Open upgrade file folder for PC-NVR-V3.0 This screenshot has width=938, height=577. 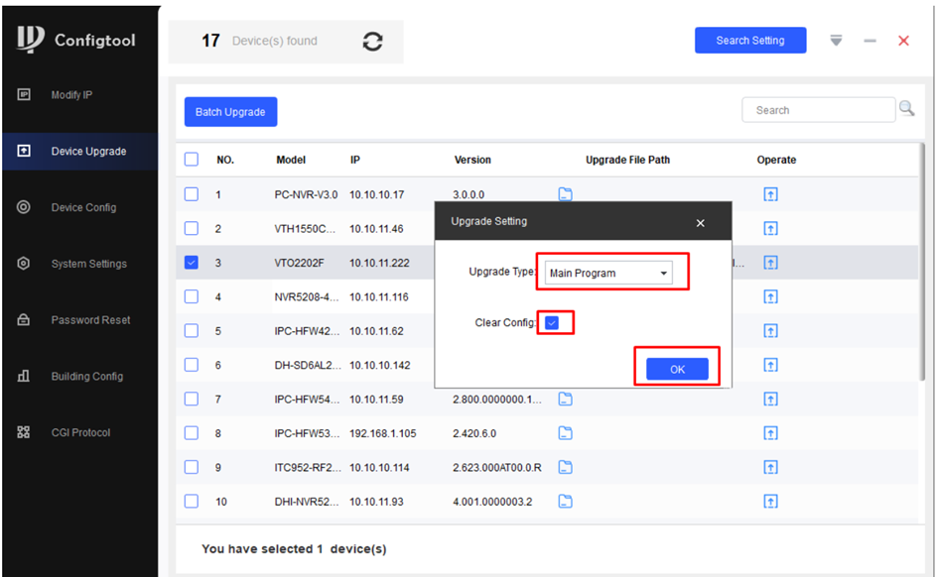pyautogui.click(x=565, y=194)
